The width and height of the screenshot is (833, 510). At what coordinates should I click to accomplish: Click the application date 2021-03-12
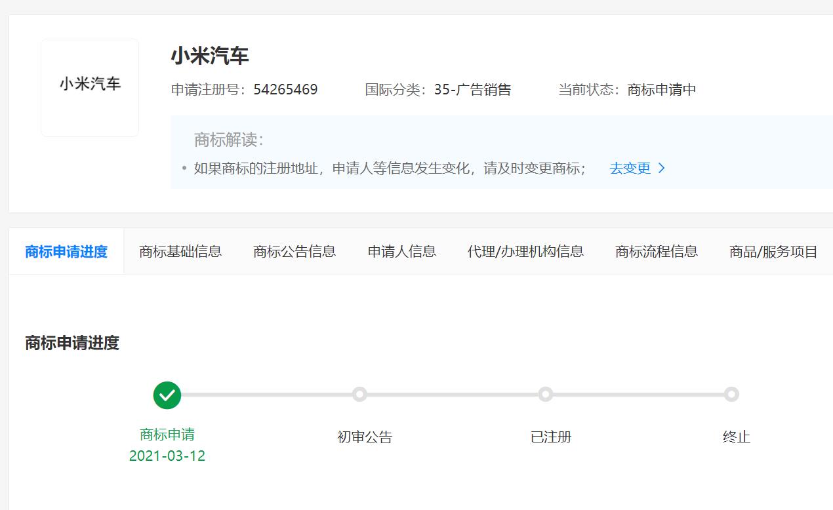pyautogui.click(x=167, y=456)
